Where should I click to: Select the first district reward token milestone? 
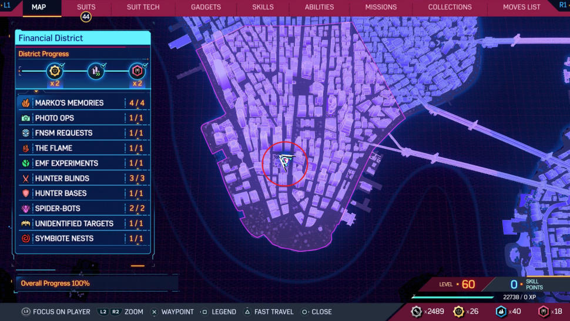click(55, 72)
